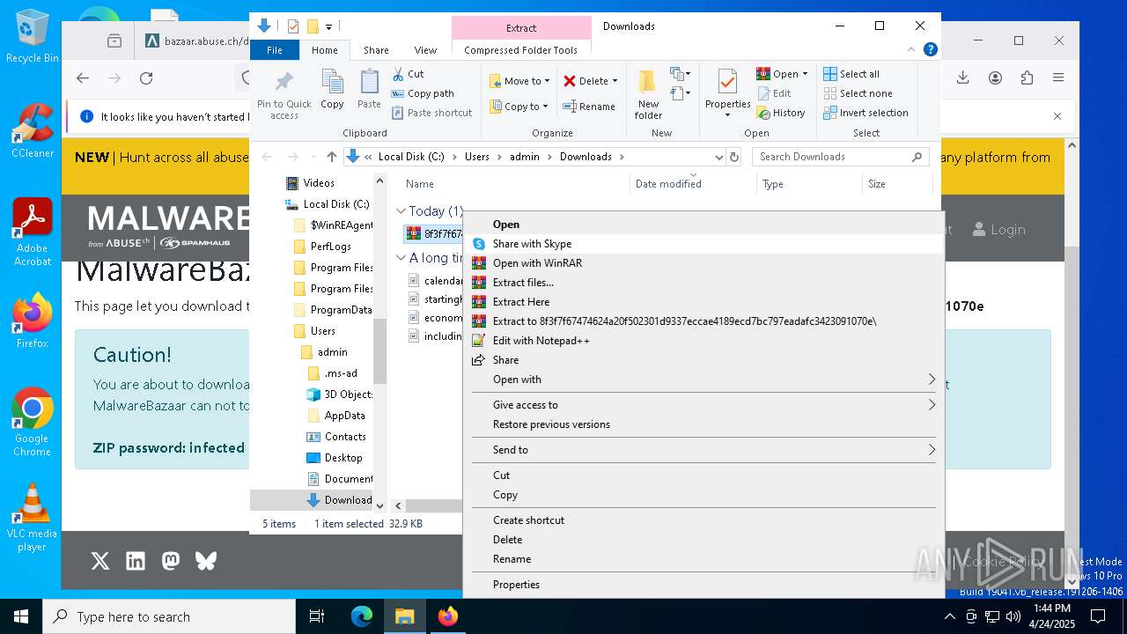Choose Extract files... option
1127x634 pixels.
coord(704,283)
